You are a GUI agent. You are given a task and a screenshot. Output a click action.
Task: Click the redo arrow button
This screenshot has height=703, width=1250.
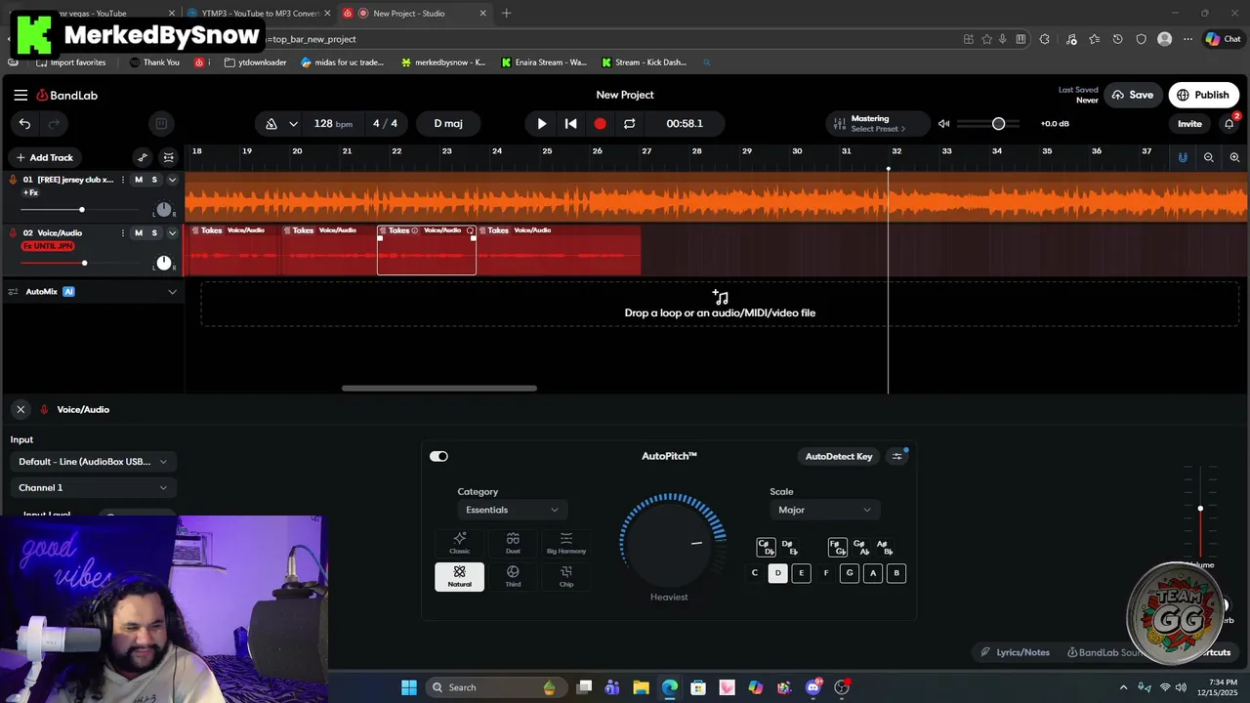pyautogui.click(x=54, y=124)
